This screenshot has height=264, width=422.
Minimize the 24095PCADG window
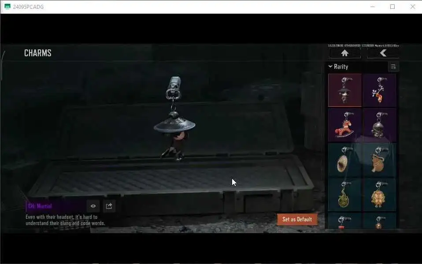pos(373,7)
